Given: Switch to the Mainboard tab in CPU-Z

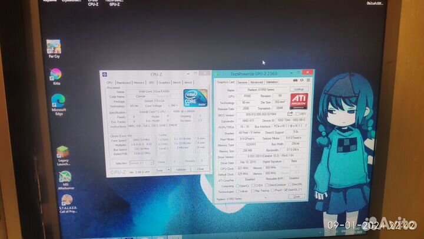Looking at the screenshot, I should pos(124,83).
